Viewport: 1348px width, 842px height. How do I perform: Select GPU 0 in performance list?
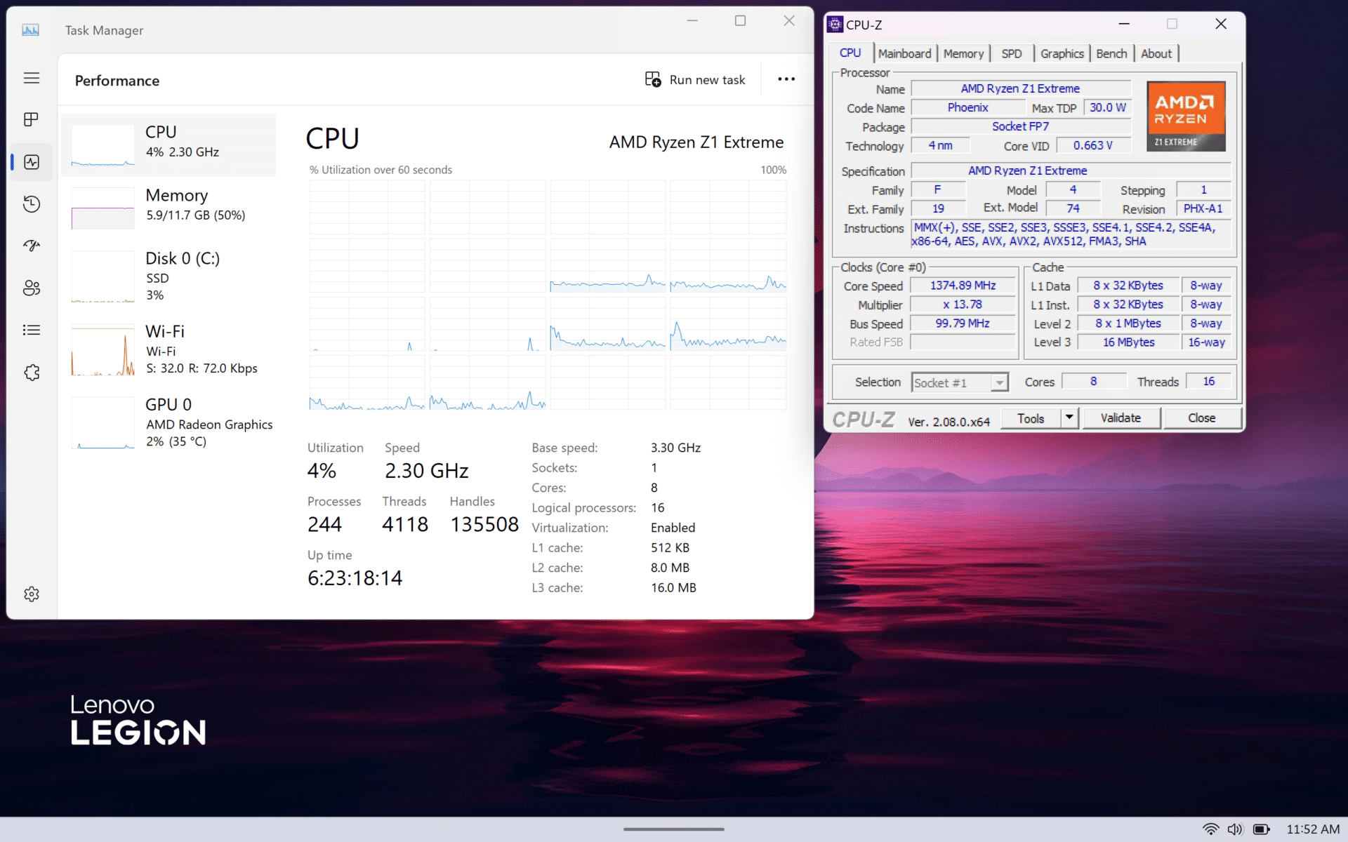click(x=168, y=422)
